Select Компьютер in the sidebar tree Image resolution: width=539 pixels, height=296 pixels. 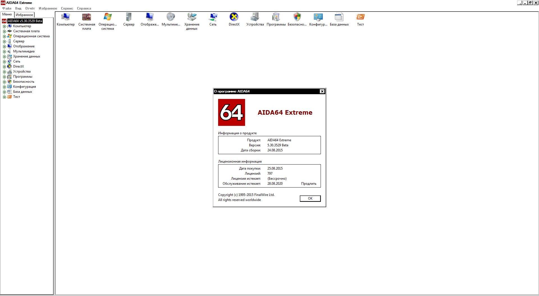click(22, 26)
